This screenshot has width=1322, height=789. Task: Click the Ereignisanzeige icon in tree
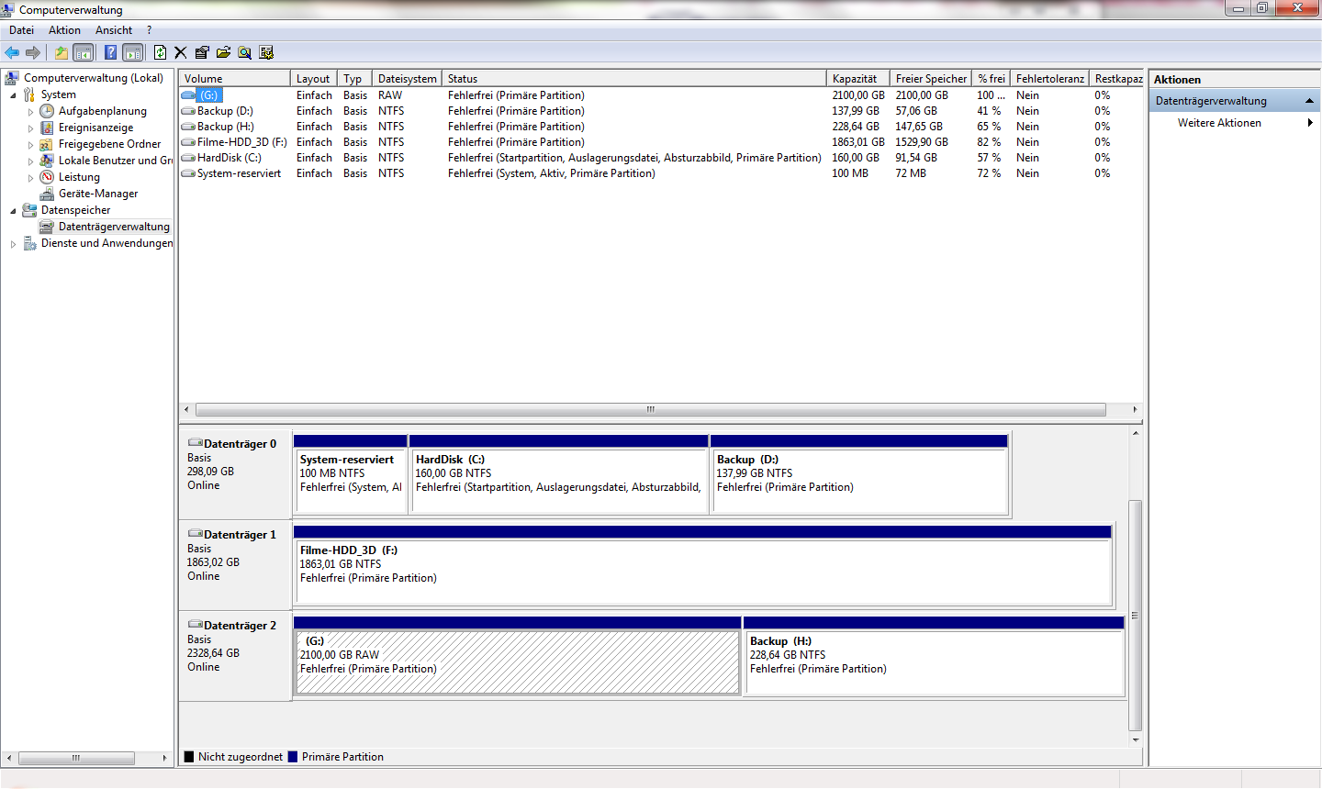point(47,128)
